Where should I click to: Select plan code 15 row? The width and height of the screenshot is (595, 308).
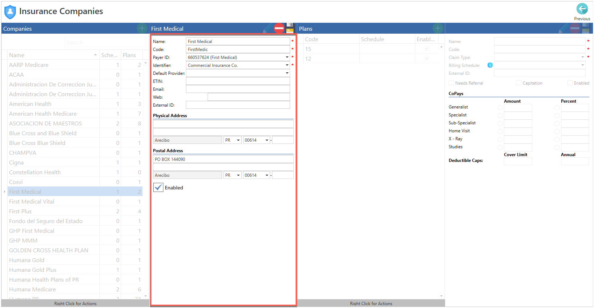(x=371, y=49)
